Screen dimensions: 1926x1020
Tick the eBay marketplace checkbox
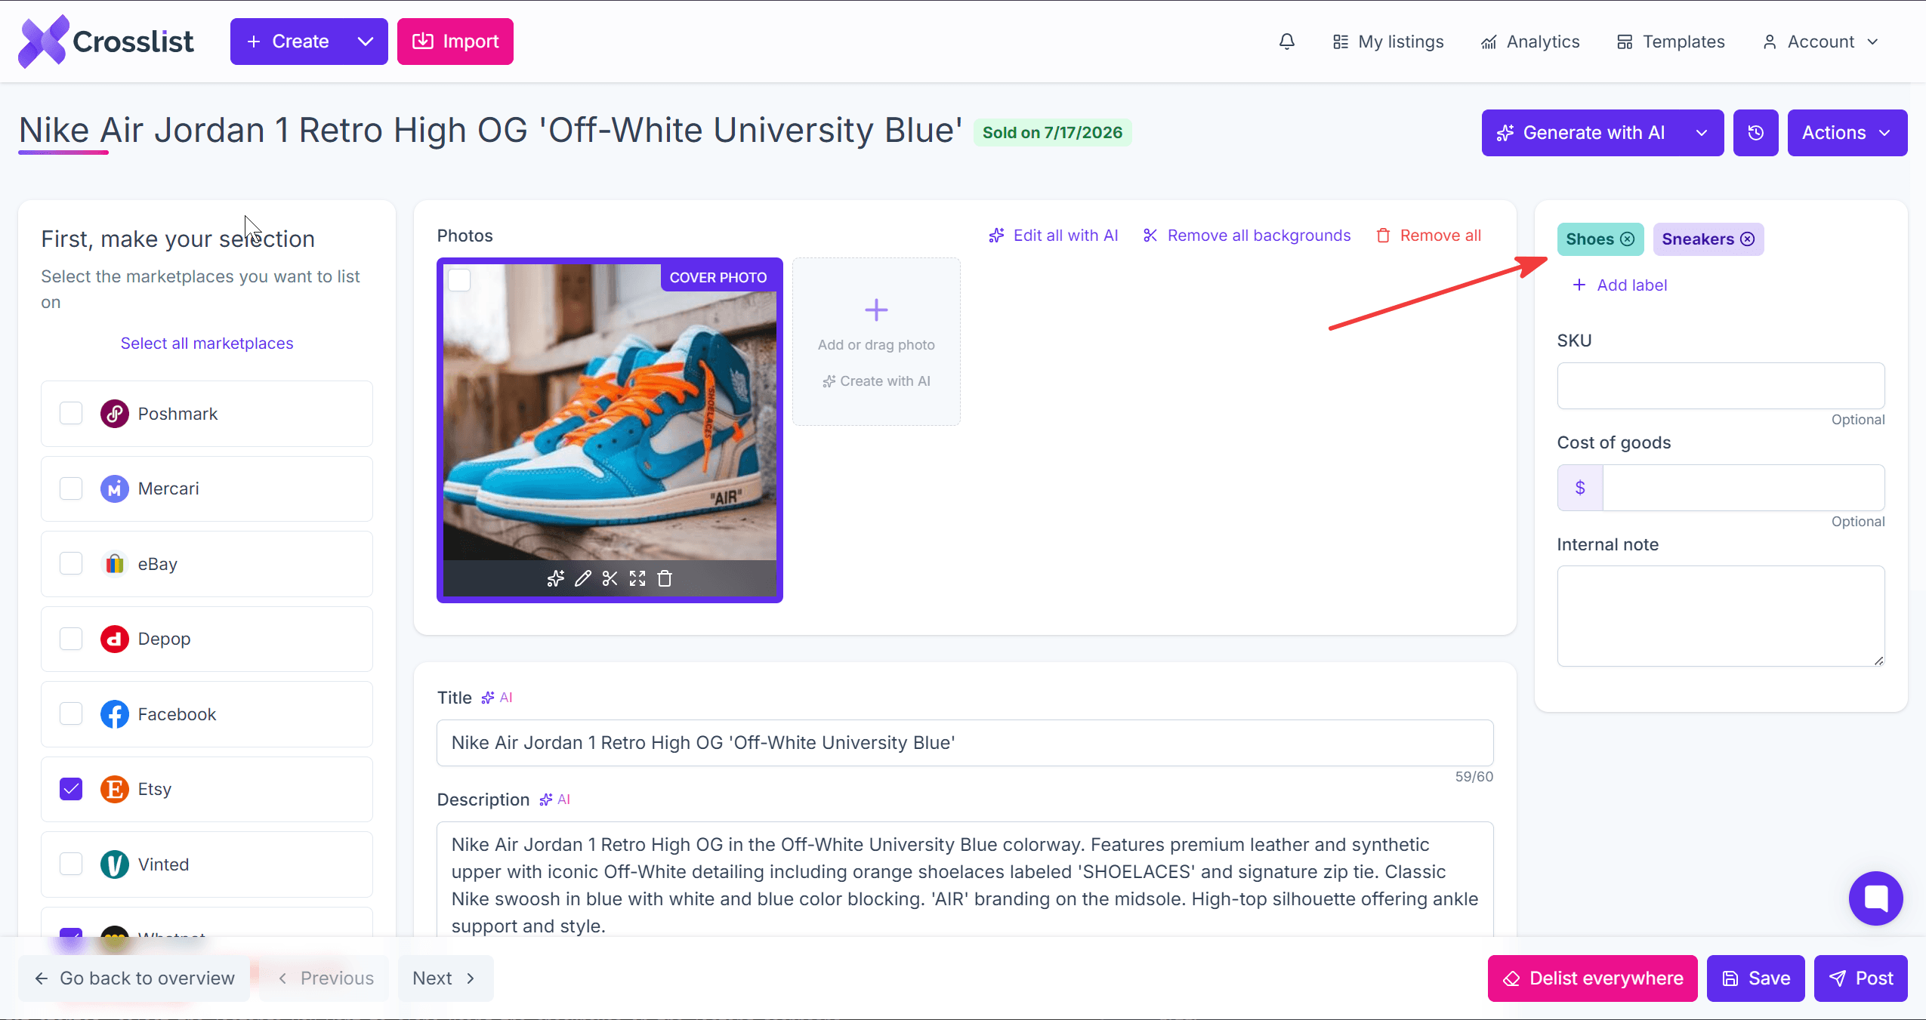click(x=71, y=564)
